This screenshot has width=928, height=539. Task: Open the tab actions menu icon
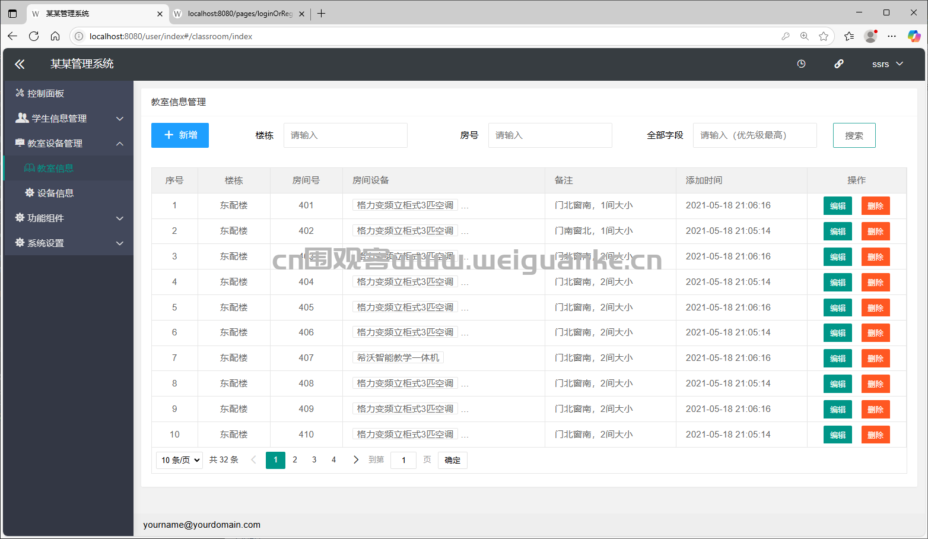[x=12, y=13]
